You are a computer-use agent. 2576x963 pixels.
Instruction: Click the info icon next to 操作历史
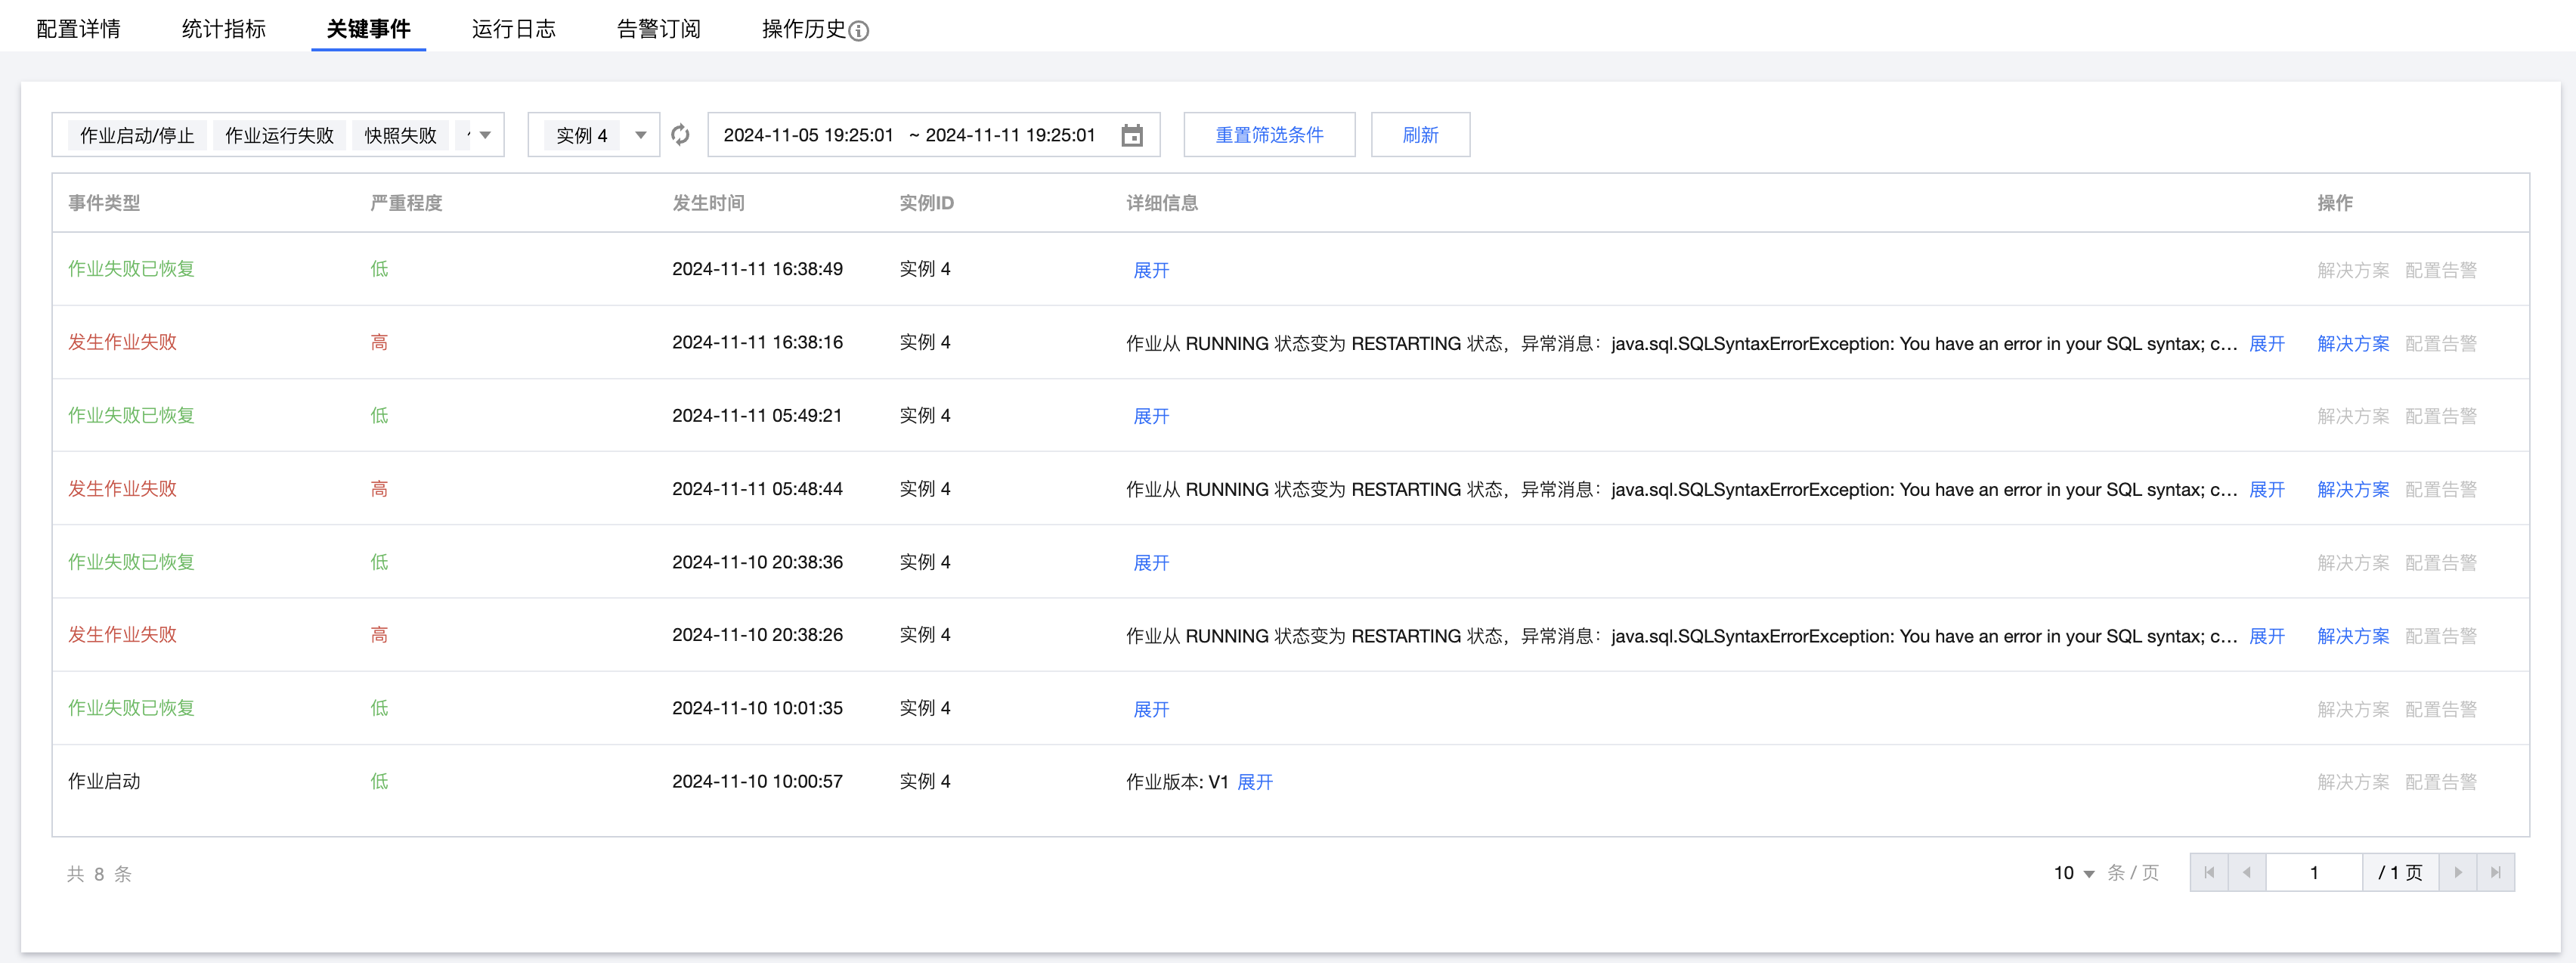858,31
